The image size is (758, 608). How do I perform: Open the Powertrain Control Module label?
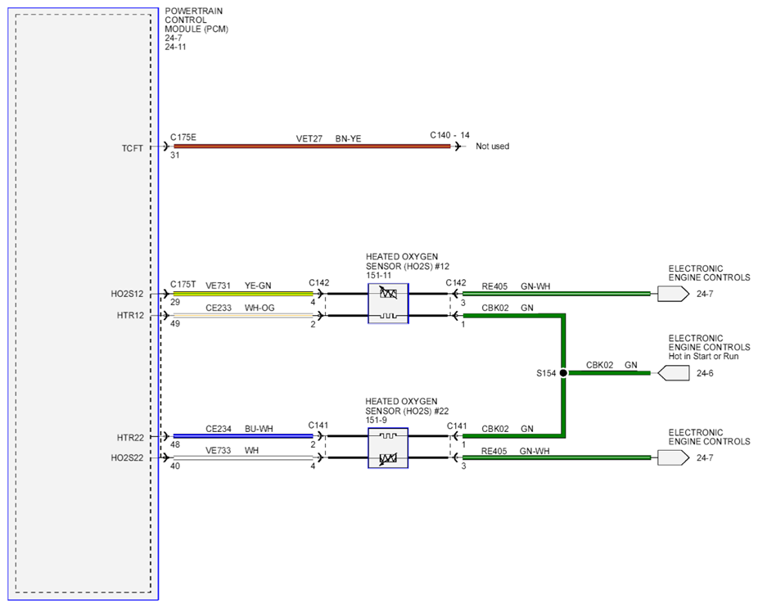coord(196,20)
